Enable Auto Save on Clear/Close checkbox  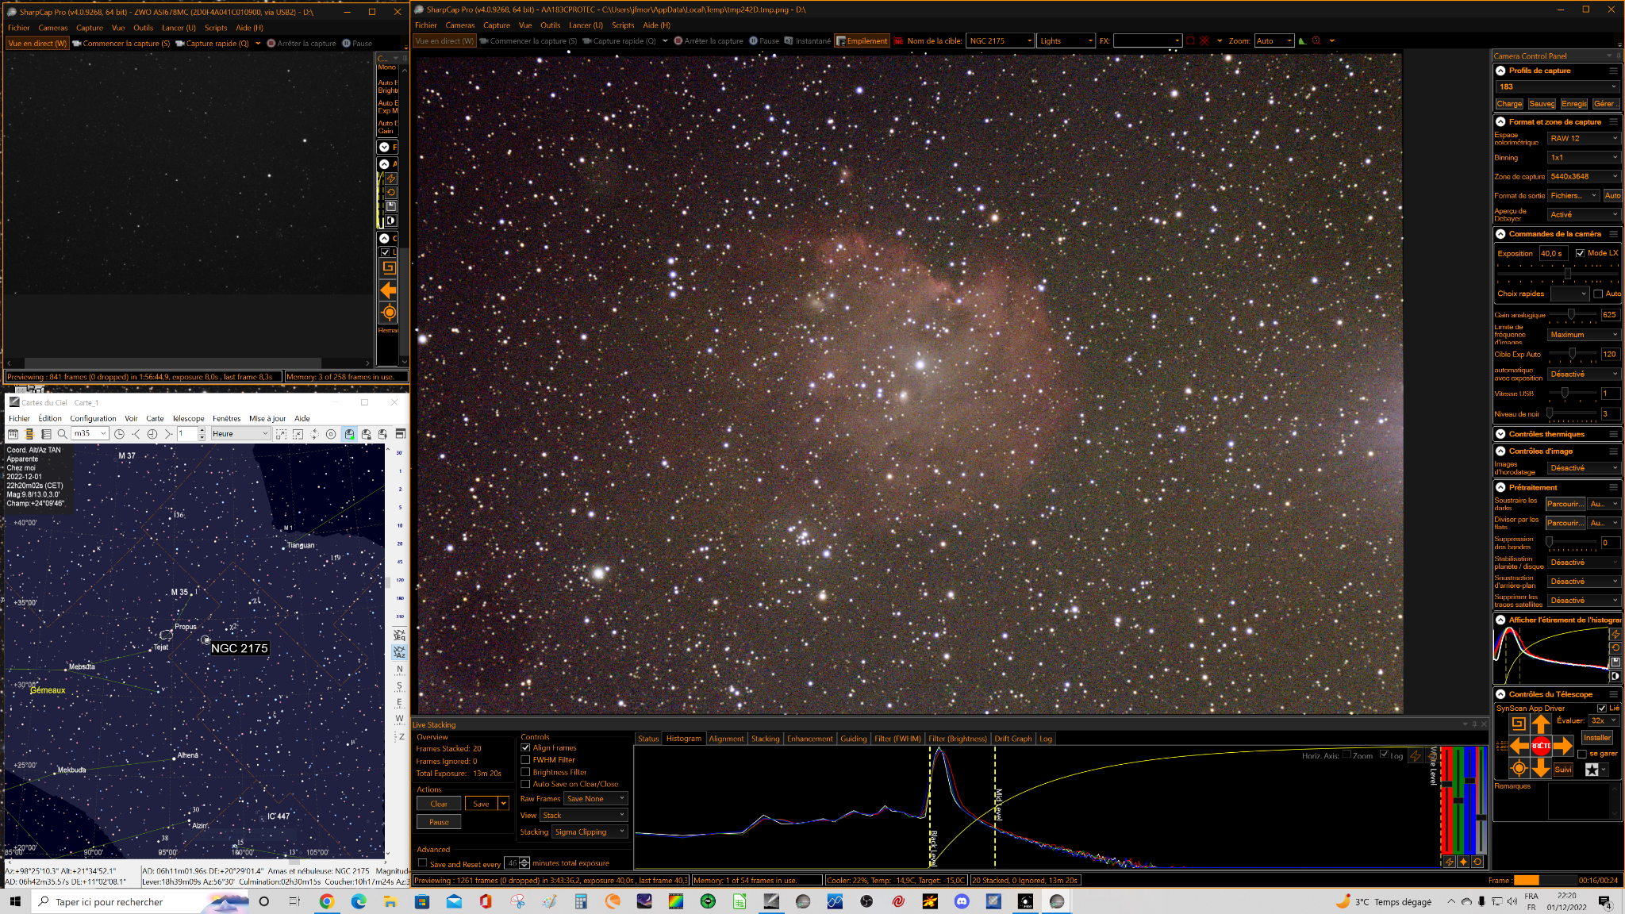525,784
